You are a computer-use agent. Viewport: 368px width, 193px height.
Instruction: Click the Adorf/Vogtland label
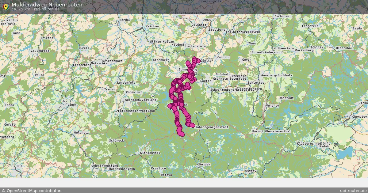coord(105,166)
